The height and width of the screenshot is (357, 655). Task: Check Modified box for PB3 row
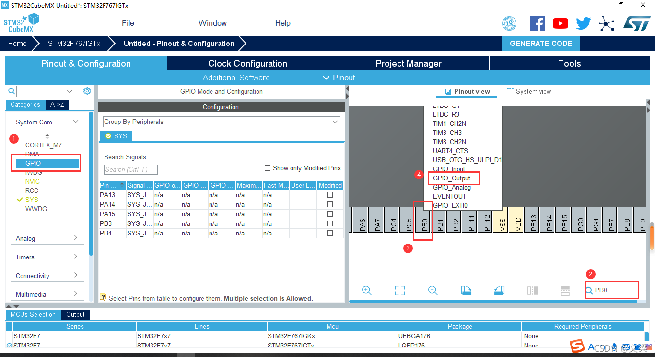point(330,223)
